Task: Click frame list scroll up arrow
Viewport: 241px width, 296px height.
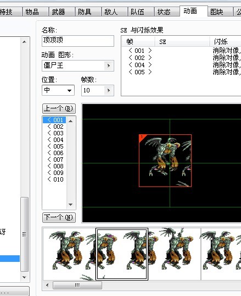Action: pos(71,121)
